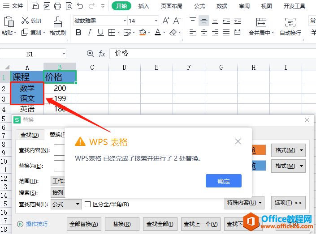This screenshot has height=234, width=316.
Task: Click the fx insert function icon
Action: pyautogui.click(x=102, y=54)
